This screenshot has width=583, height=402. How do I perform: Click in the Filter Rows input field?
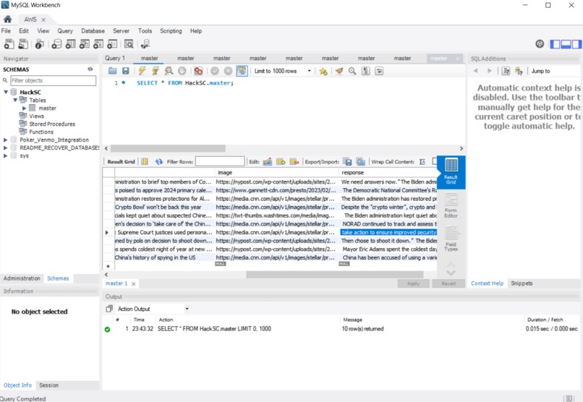(220, 161)
